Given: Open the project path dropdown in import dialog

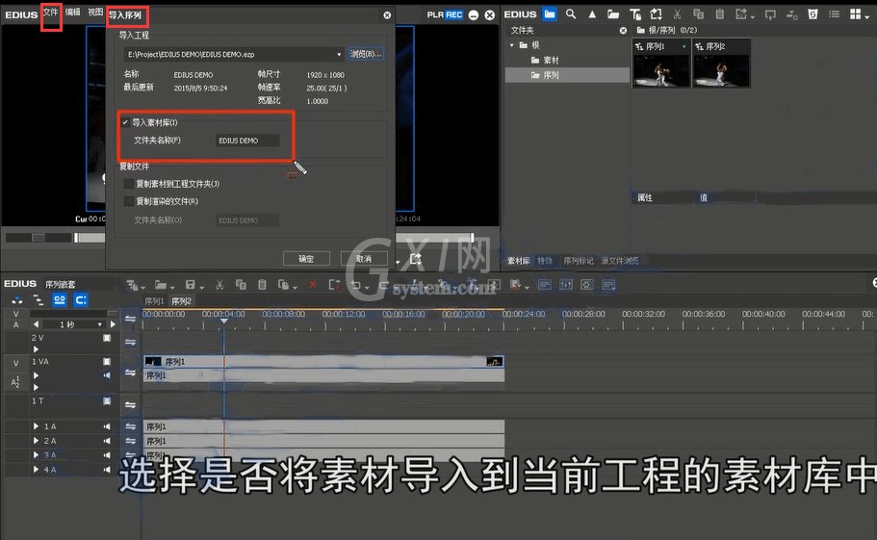Looking at the screenshot, I should click(339, 55).
